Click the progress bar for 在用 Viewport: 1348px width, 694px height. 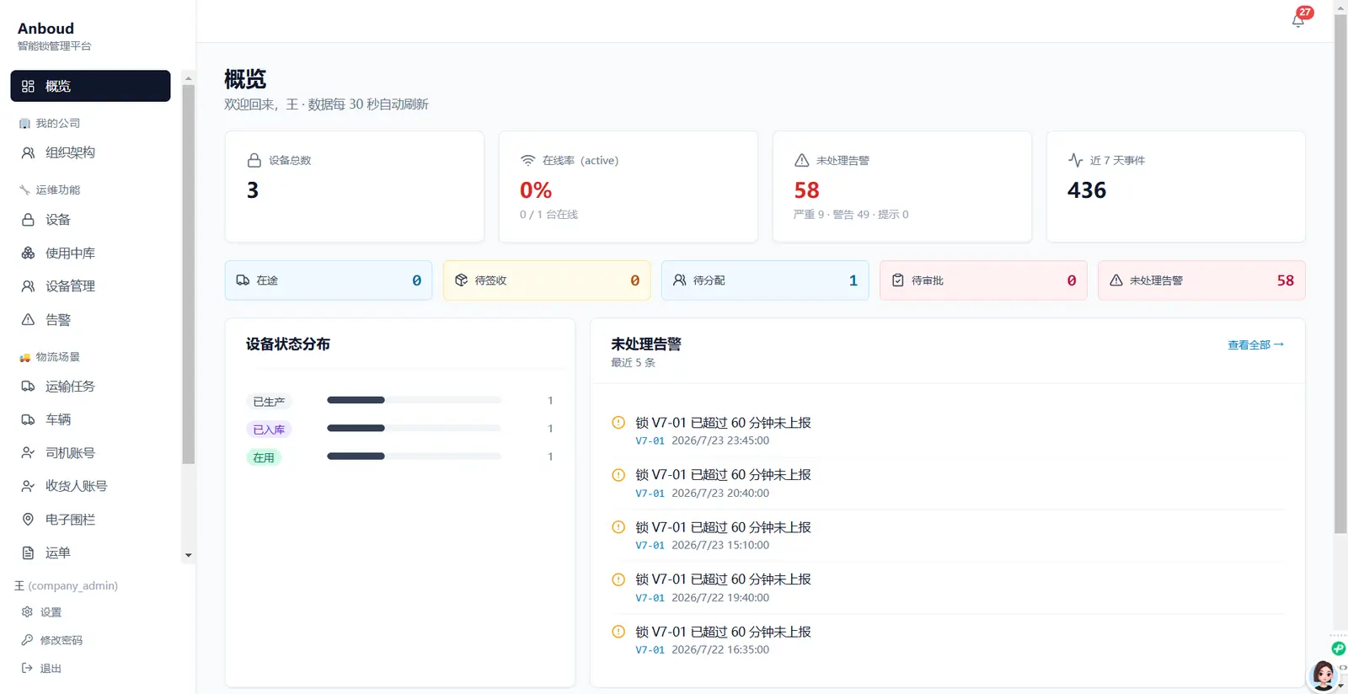coord(414,456)
